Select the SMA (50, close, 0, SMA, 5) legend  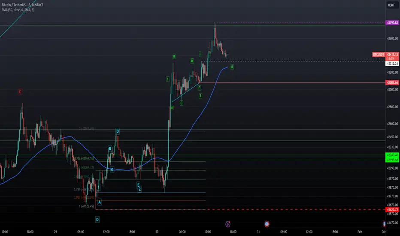coord(18,10)
